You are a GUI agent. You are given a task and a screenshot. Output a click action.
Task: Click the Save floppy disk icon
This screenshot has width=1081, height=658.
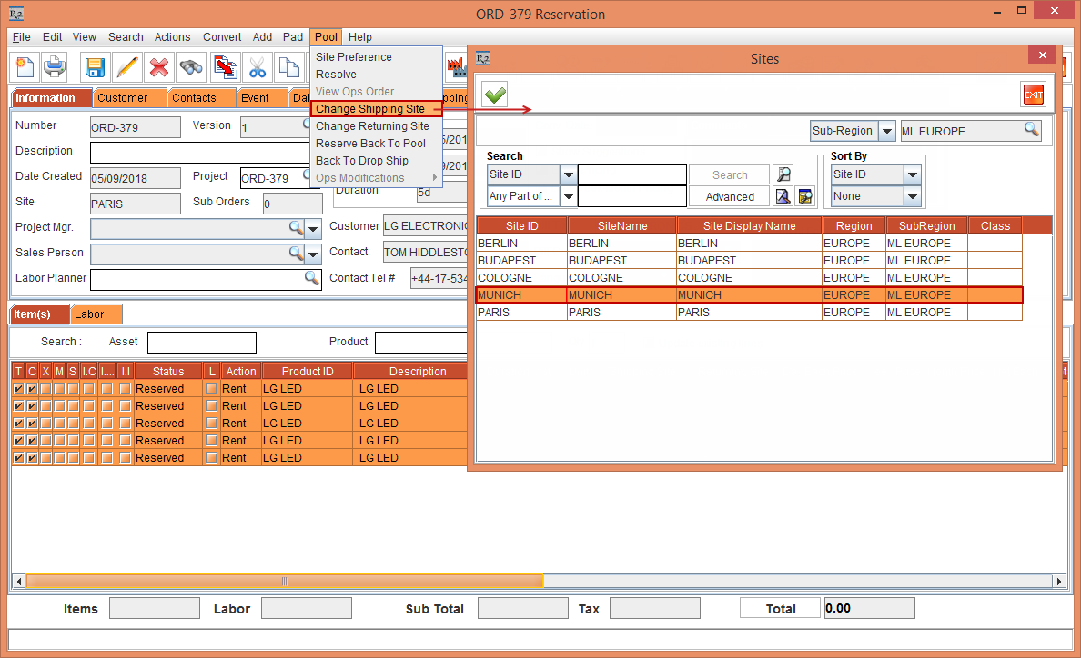pos(96,67)
